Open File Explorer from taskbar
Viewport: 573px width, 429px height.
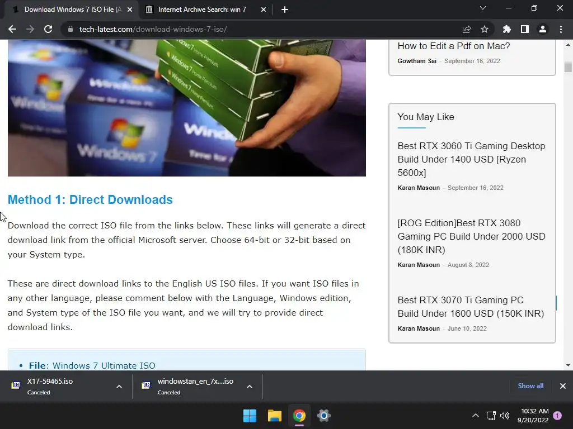(x=274, y=416)
